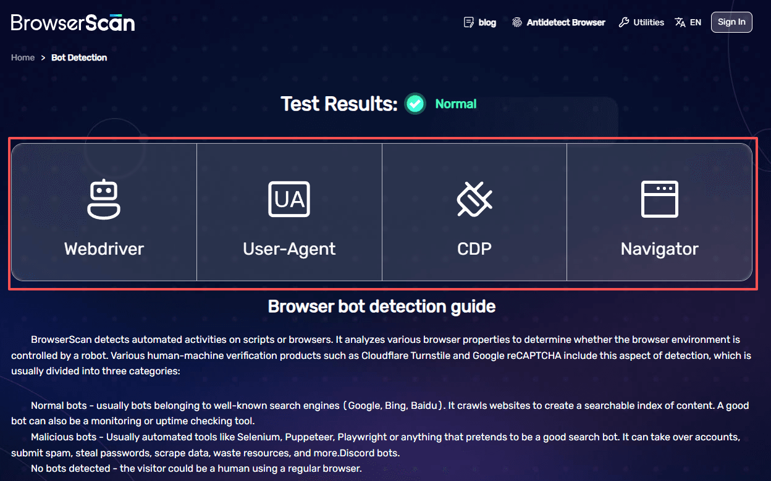771x481 pixels.
Task: Click the User-Agent UA icon
Action: 289,199
